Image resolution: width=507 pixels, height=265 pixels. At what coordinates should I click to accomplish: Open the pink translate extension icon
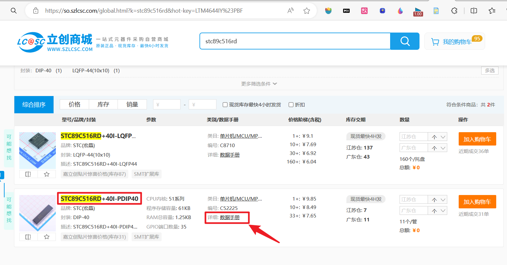click(x=364, y=11)
